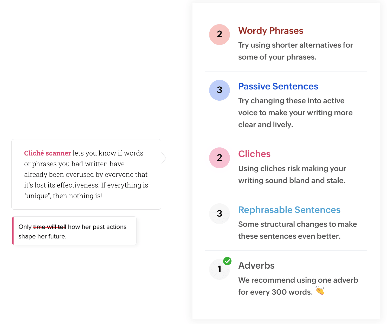Click the pink Cliches count badge

pos(220,158)
